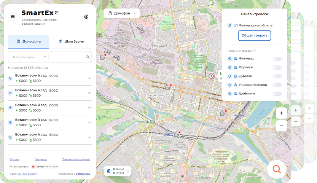Zoom out the map with minus button

(282, 126)
